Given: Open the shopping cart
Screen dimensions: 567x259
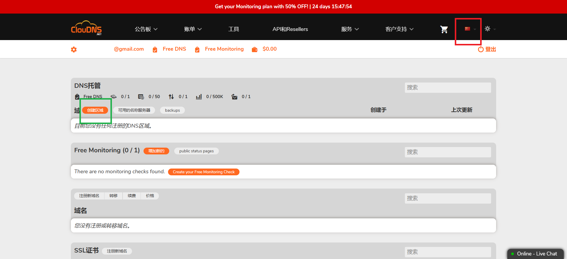Looking at the screenshot, I should (444, 29).
